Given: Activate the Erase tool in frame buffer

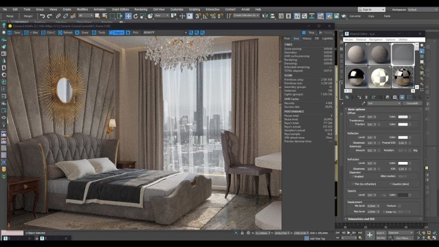Looking at the screenshot, I should click(x=83, y=32).
